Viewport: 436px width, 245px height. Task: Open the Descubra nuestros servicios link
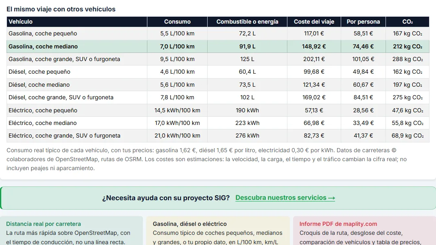coord(285,198)
